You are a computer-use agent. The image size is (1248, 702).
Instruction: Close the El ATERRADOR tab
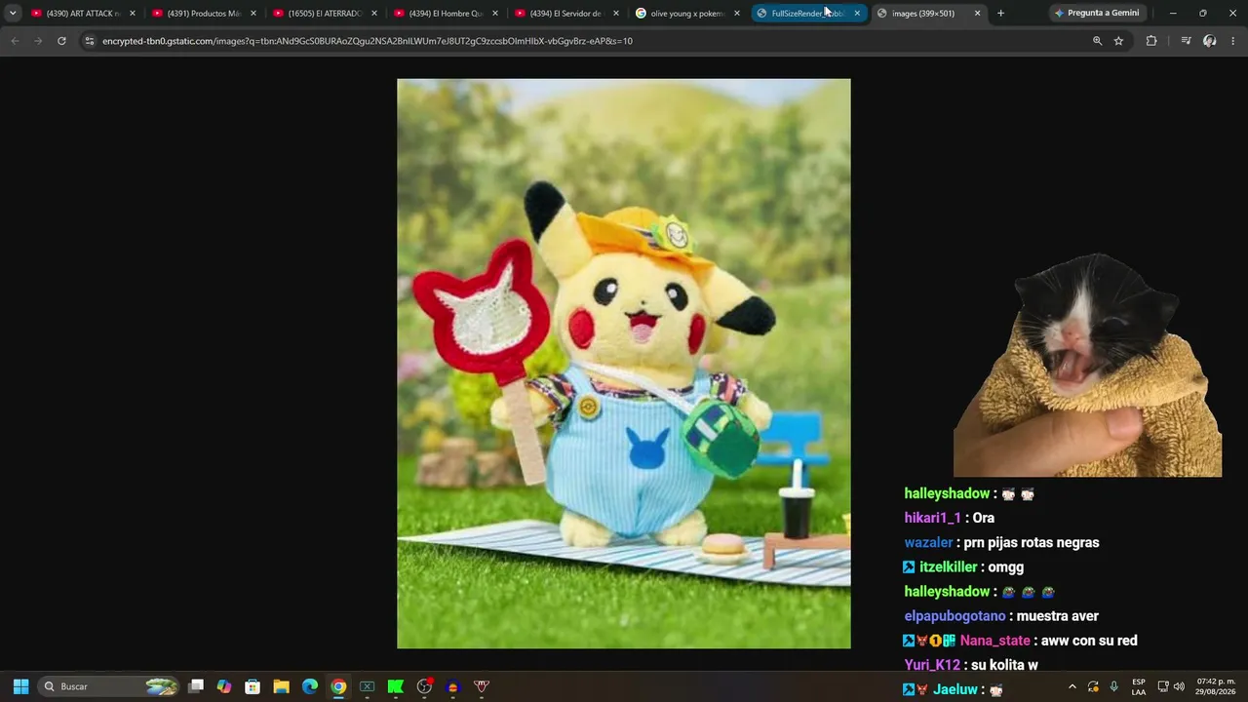pos(373,13)
